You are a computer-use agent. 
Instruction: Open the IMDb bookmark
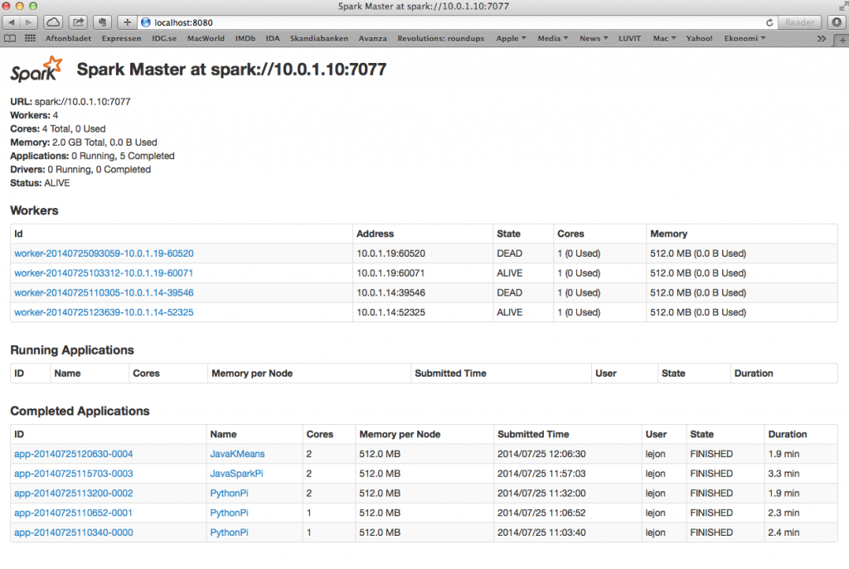(x=245, y=38)
